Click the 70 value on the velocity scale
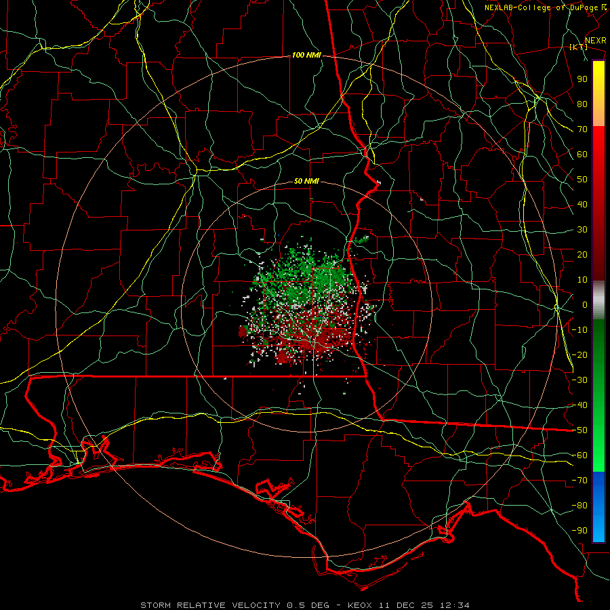The image size is (610, 610). point(582,129)
